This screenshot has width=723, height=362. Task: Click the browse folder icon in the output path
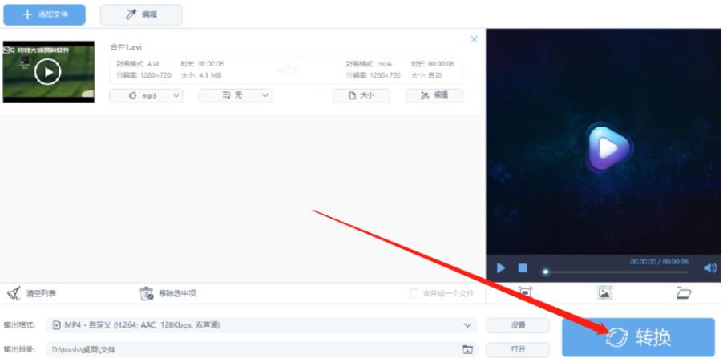pyautogui.click(x=467, y=349)
